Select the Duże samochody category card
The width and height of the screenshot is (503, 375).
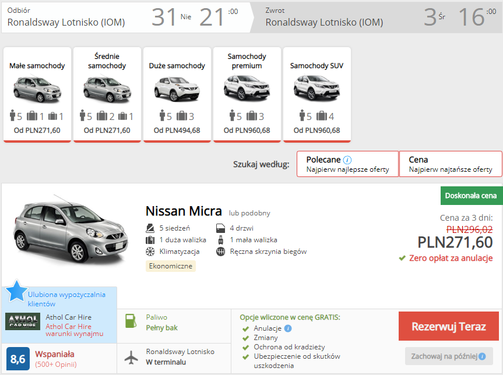[x=177, y=94]
